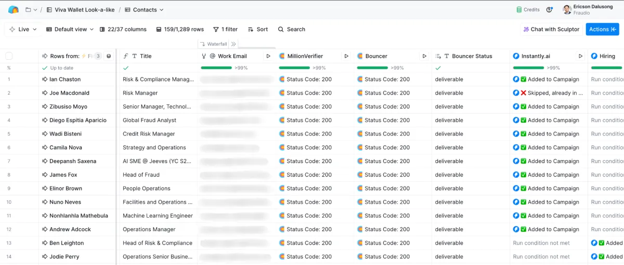This screenshot has height=265, width=624.
Task: Click the Instantly.ai header lightning icon
Action: pyautogui.click(x=516, y=56)
